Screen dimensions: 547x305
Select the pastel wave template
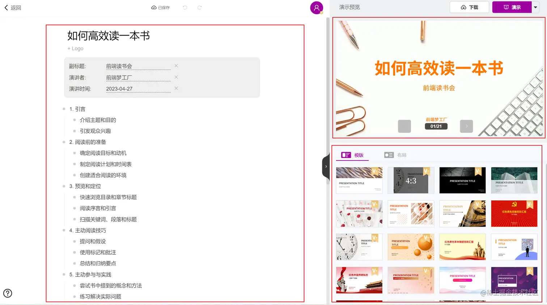(x=463, y=280)
